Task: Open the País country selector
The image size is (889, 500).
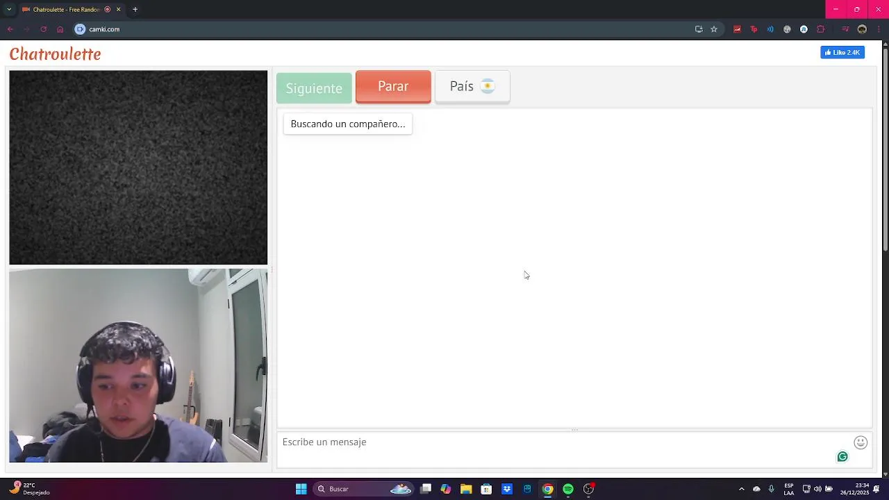Action: (x=472, y=87)
